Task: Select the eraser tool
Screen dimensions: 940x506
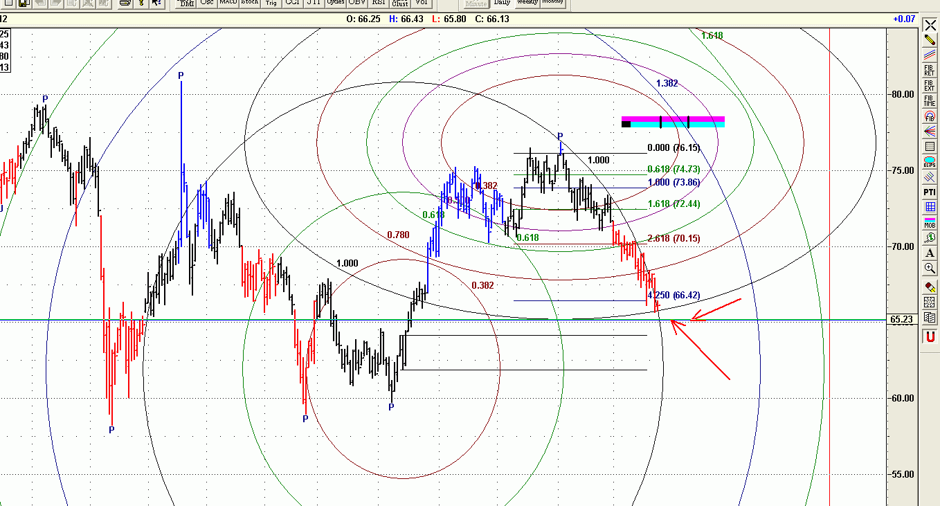Action: (929, 287)
